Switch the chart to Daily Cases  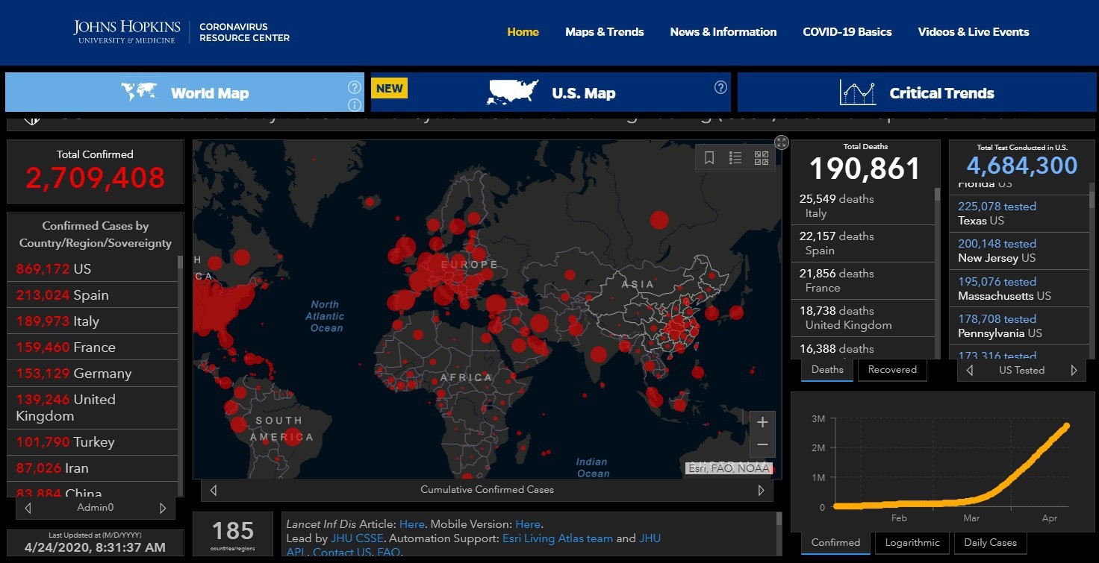[x=991, y=542]
